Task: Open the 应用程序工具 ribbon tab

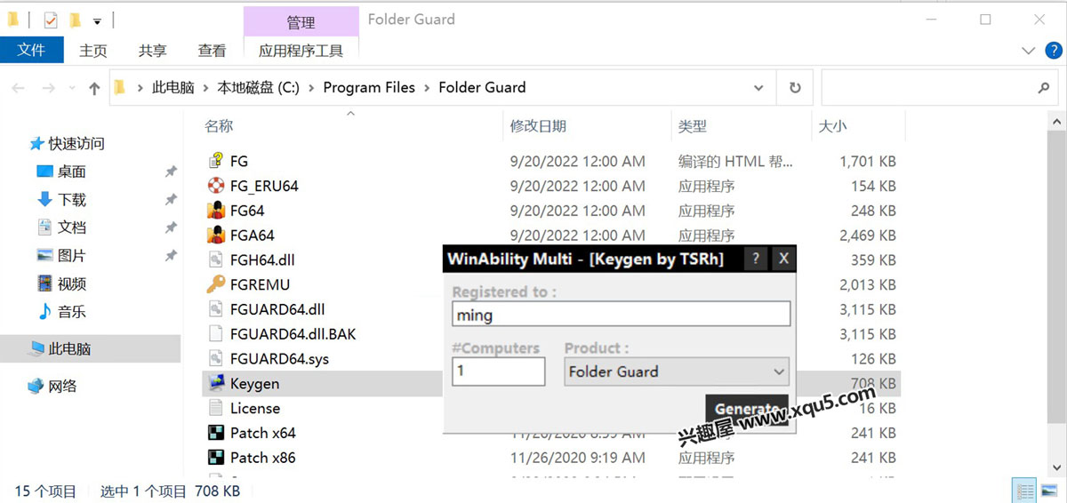Action: tap(301, 51)
